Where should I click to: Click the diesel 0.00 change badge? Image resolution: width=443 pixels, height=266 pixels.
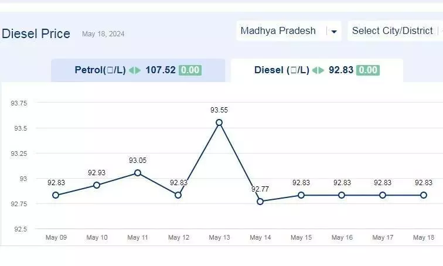(368, 70)
